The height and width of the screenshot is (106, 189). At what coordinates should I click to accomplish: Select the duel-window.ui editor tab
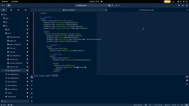[x=69, y=10]
